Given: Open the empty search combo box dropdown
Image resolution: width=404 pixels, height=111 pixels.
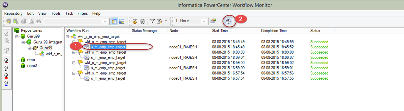Looking at the screenshot, I should click(x=105, y=21).
